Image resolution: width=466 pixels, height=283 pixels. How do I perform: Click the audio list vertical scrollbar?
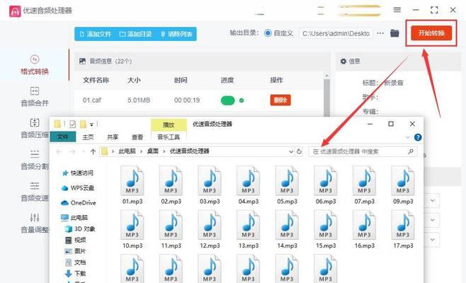click(326, 96)
